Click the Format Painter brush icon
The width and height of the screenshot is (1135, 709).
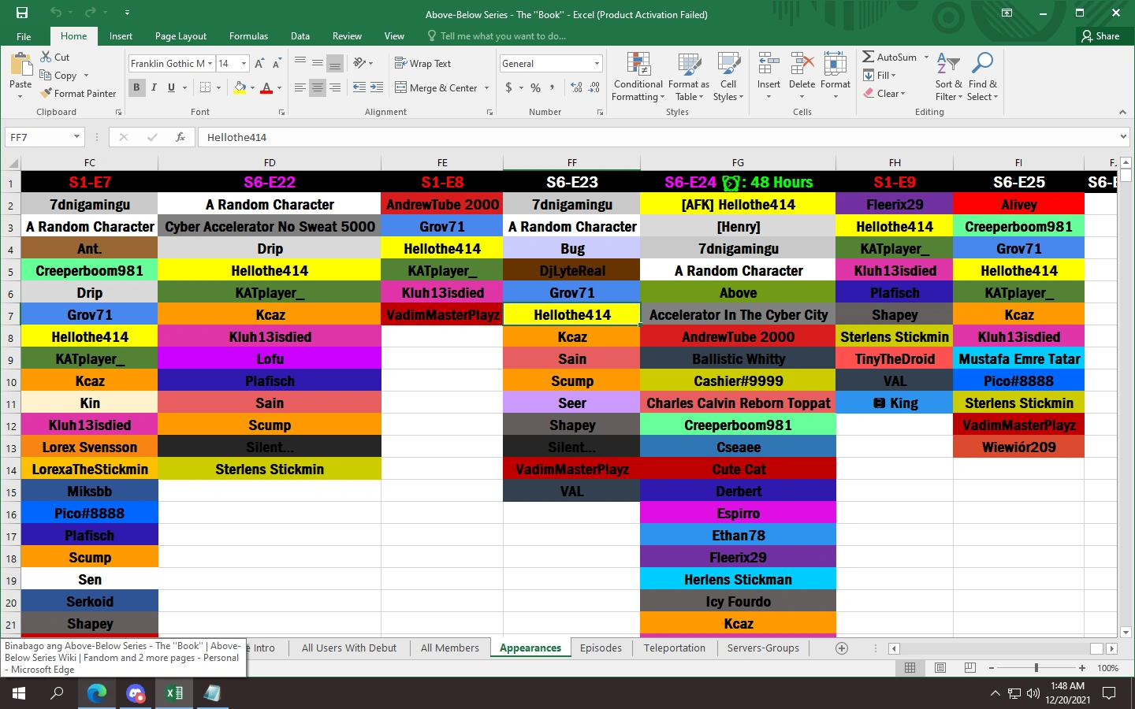coord(46,93)
